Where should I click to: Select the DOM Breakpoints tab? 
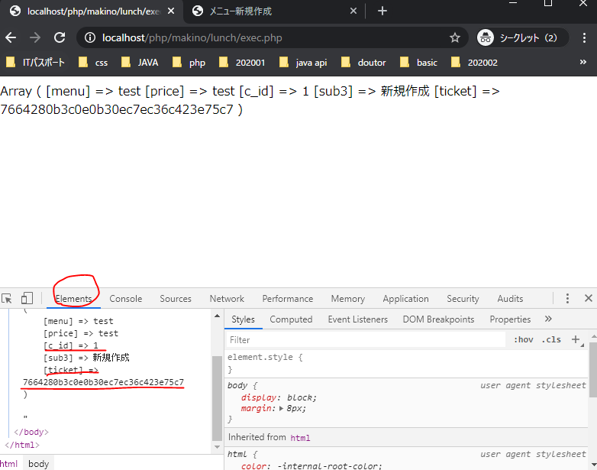tap(438, 319)
